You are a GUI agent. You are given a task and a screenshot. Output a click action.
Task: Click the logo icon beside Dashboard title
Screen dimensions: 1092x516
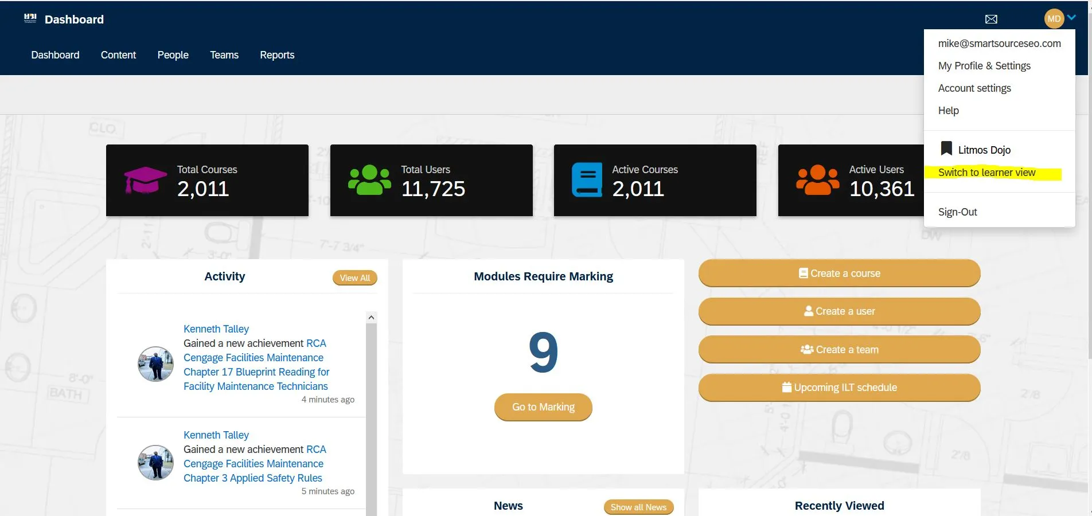coord(30,18)
